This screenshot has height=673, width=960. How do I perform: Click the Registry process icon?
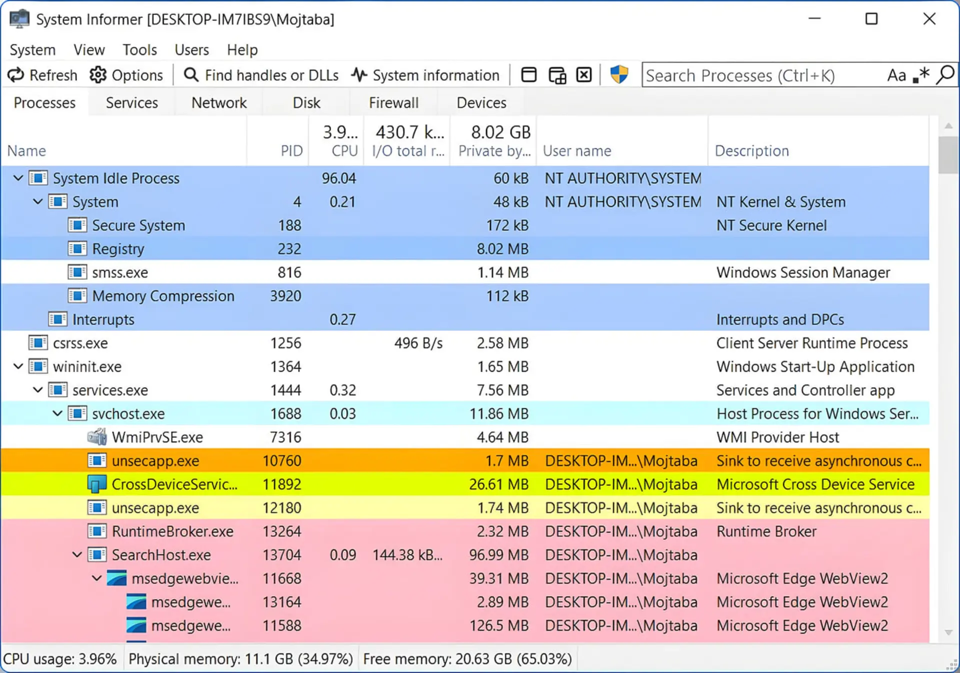pyautogui.click(x=77, y=249)
